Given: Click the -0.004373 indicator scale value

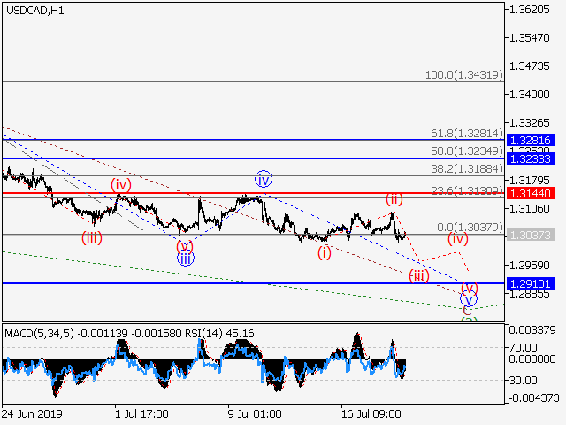Looking at the screenshot, I should click(x=534, y=398).
